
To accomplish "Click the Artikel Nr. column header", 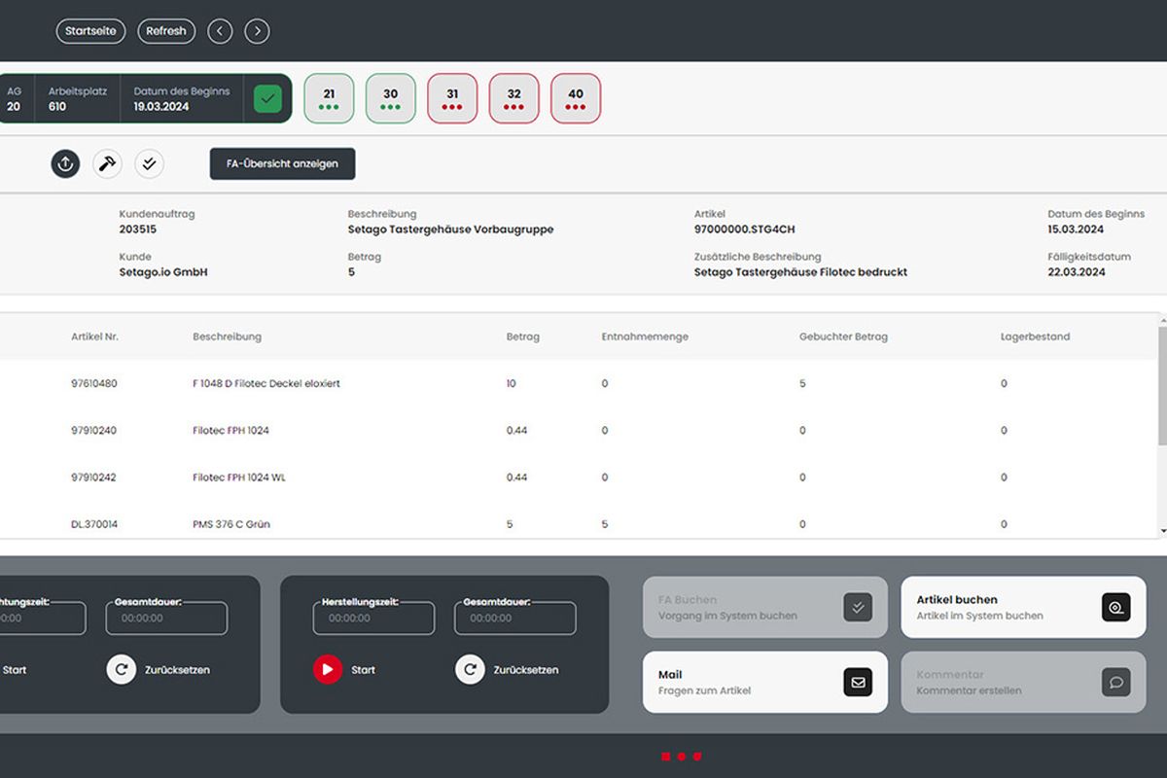I will tap(94, 336).
